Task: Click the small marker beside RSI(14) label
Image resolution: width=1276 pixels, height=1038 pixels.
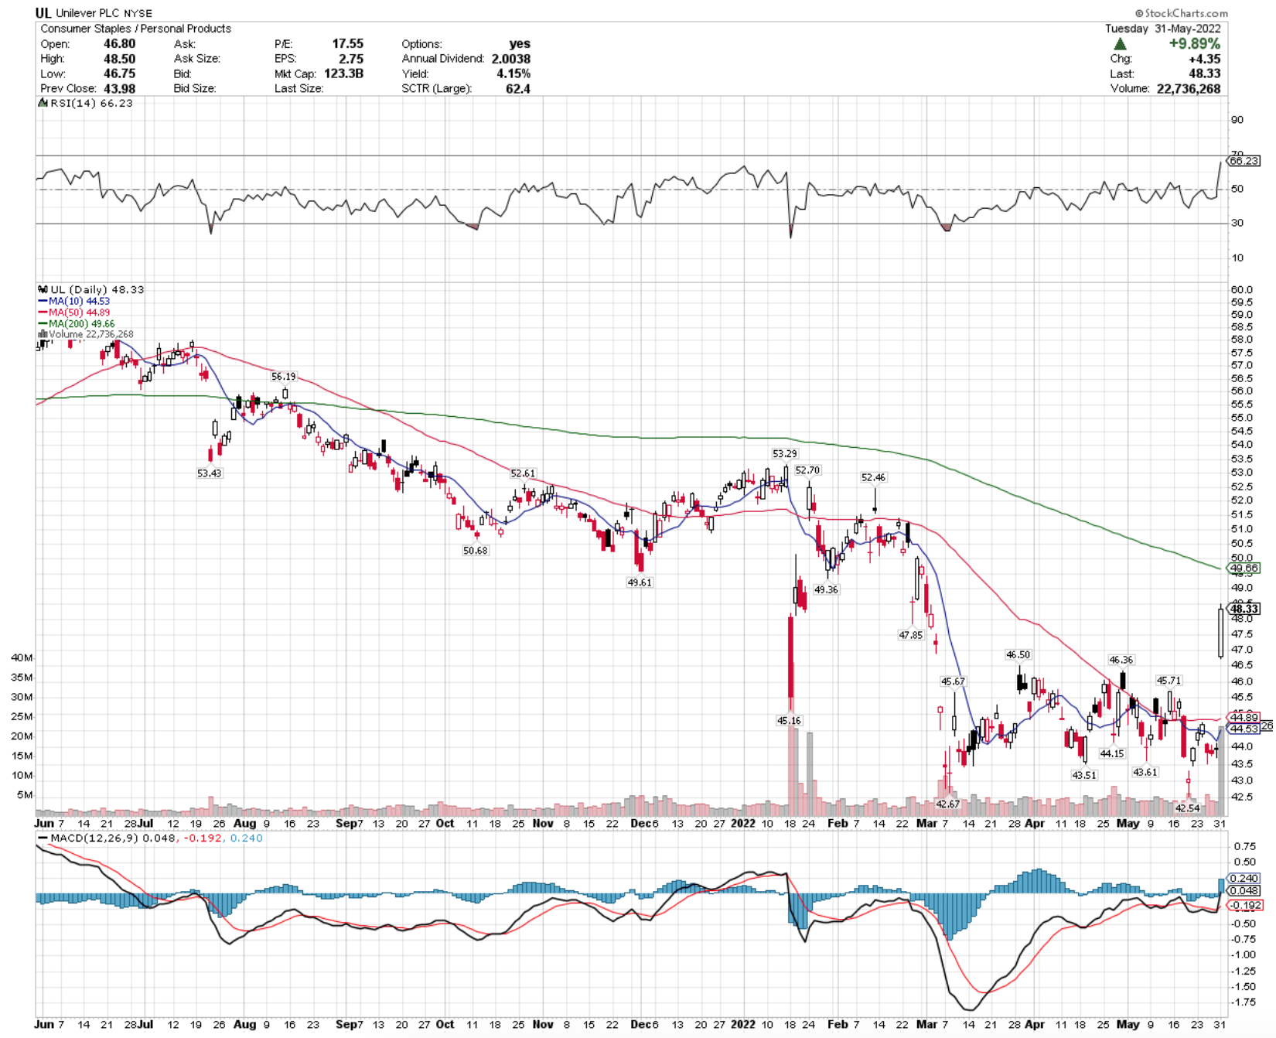Action: 43,103
